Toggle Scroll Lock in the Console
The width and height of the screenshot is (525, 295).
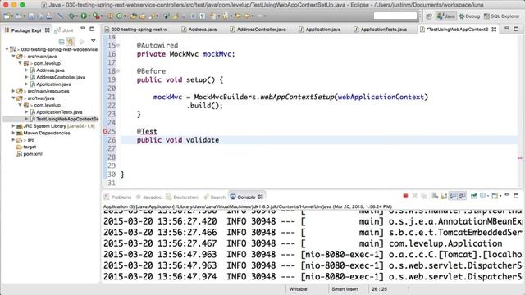tap(444, 196)
